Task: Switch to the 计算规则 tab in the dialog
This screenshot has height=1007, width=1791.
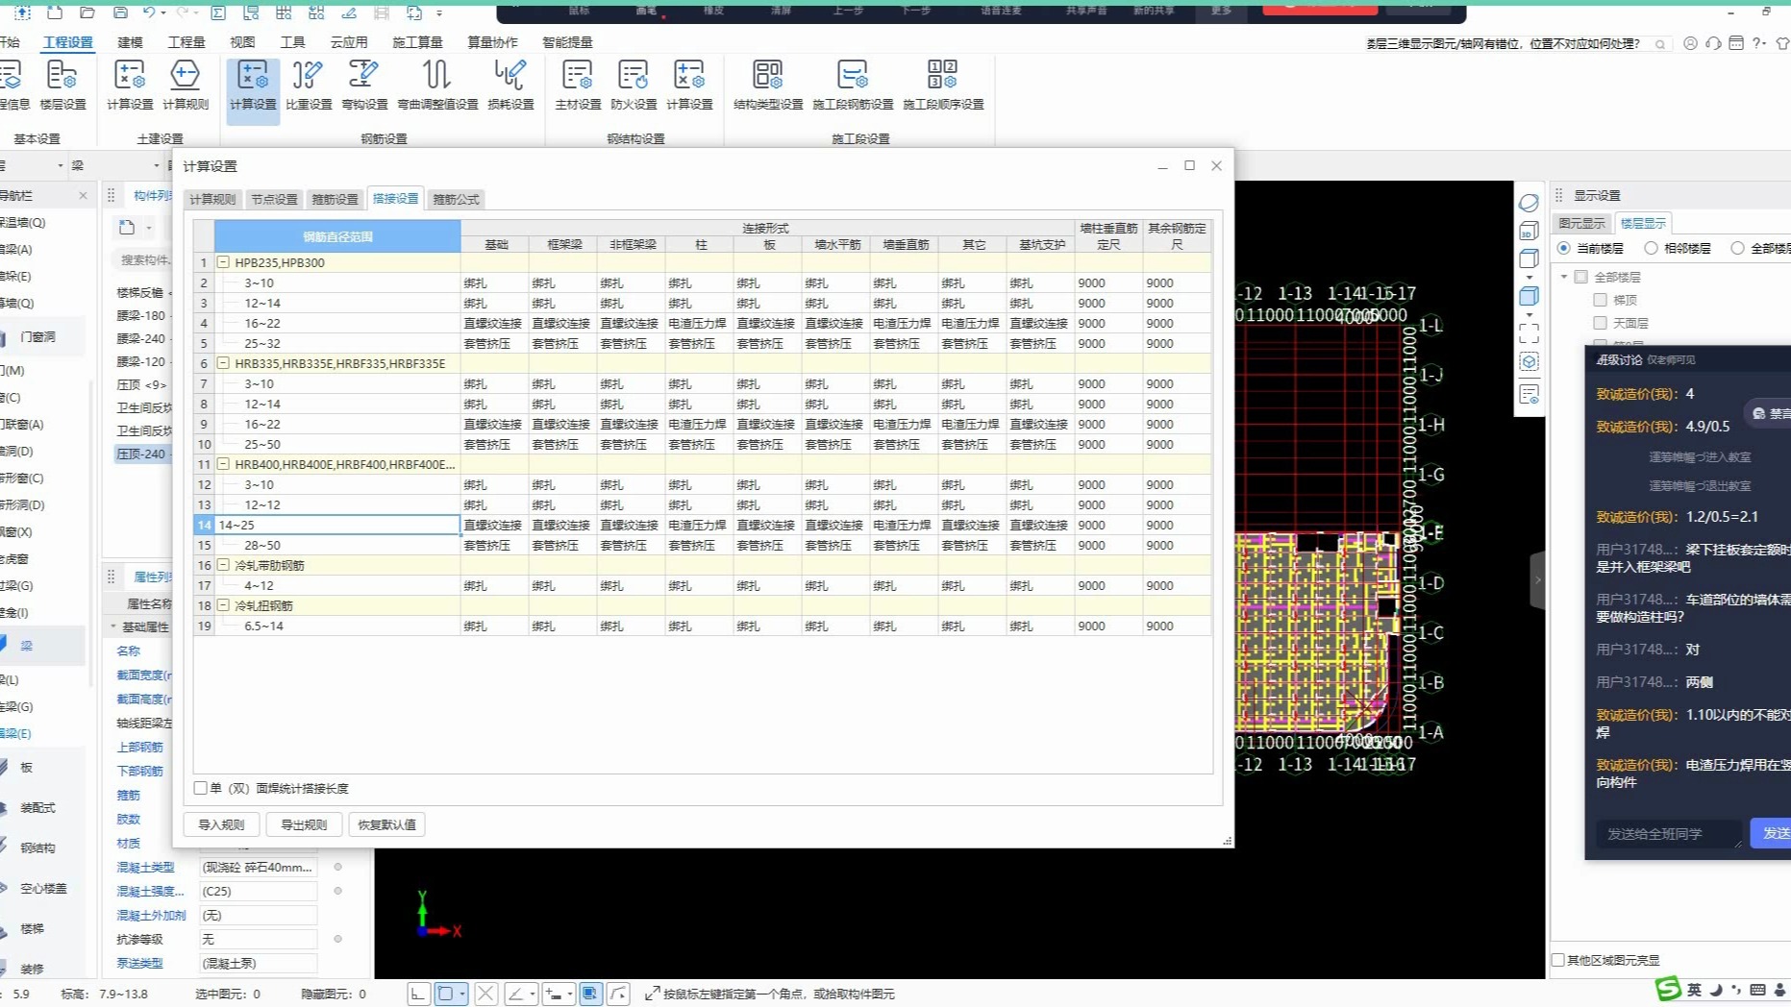Action: point(212,199)
